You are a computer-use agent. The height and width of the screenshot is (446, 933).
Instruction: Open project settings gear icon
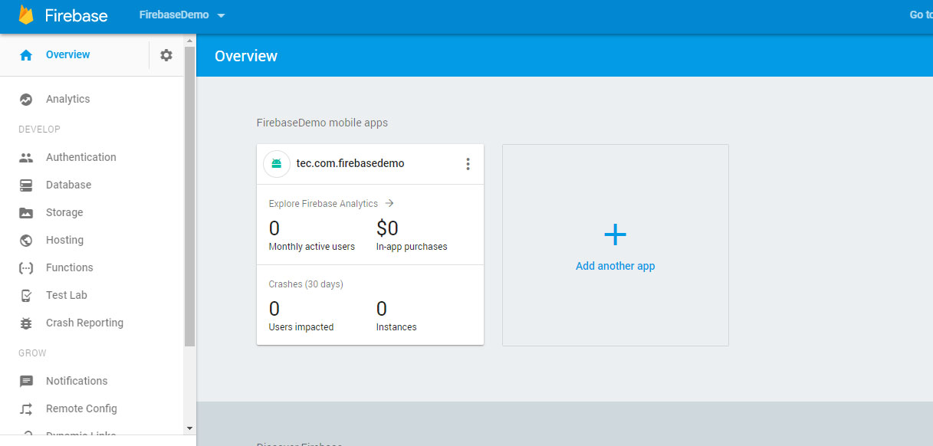(x=166, y=55)
